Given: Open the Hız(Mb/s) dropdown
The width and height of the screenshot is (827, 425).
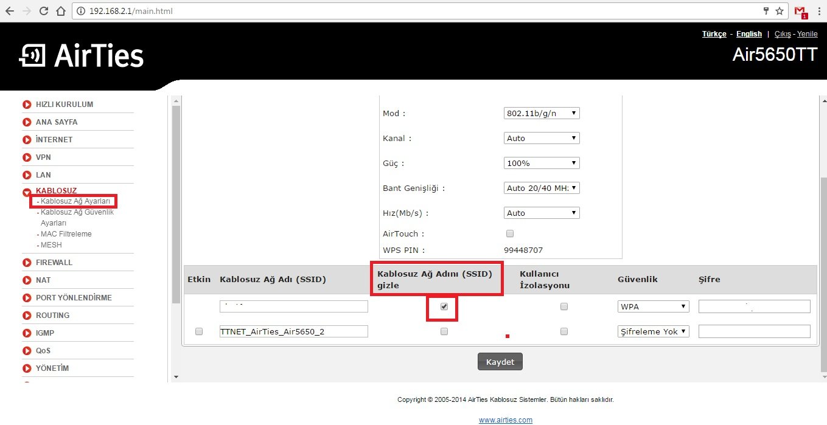Looking at the screenshot, I should tap(542, 213).
